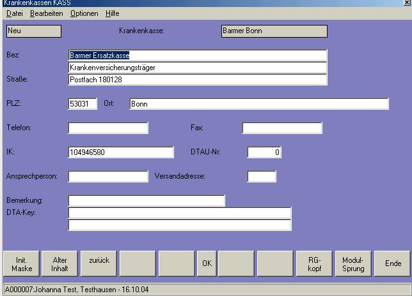Select the Barmer Bonn Krankenkasse field
Screen dimensions: 412x296
click(274, 31)
